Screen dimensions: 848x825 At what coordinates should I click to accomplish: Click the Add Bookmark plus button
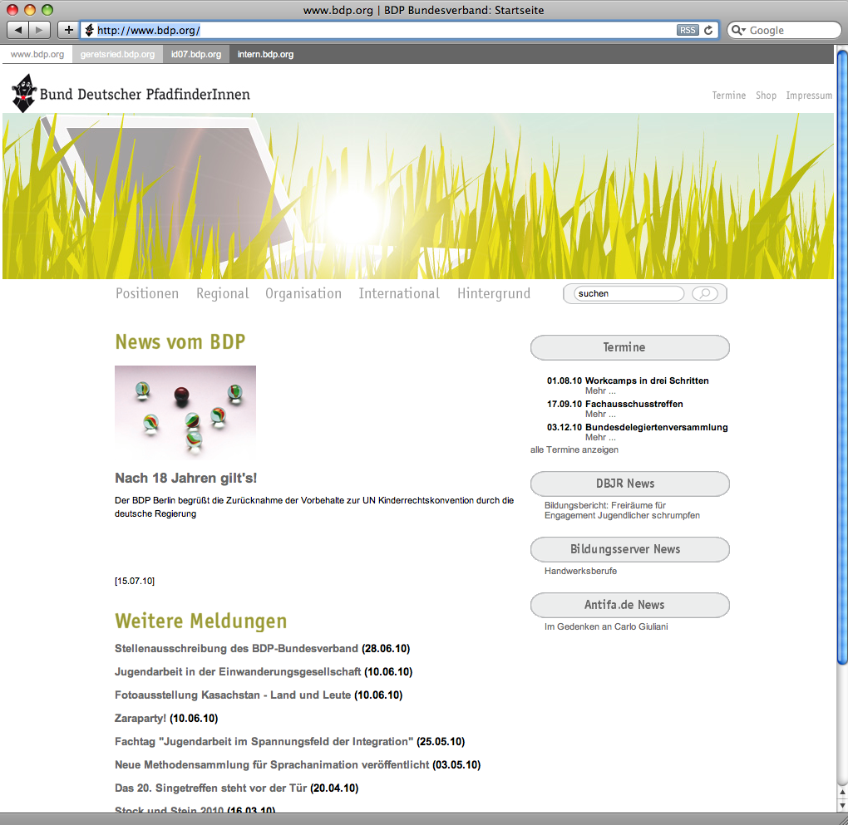click(68, 30)
